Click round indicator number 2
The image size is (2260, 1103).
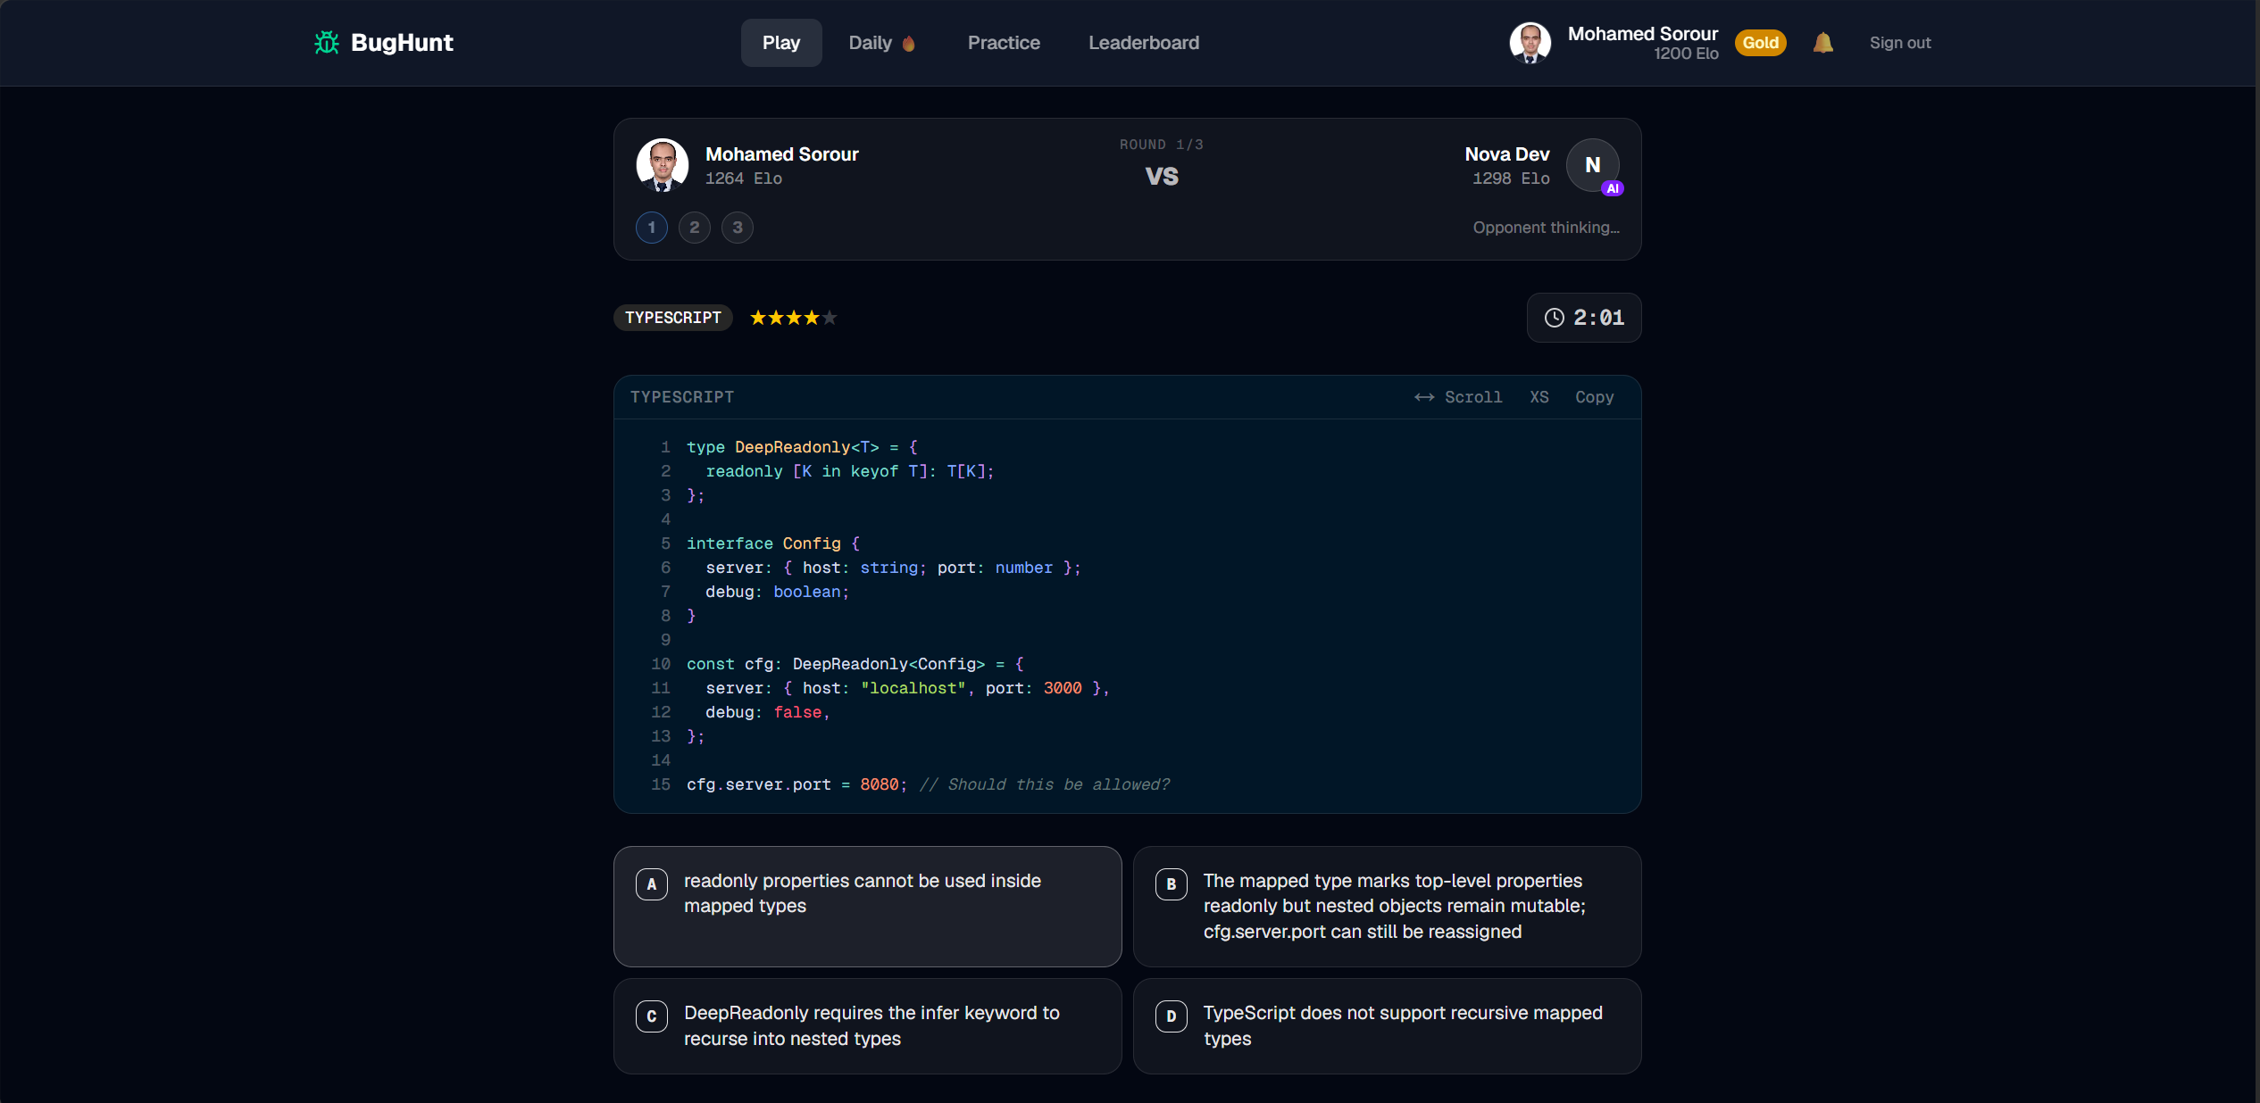(694, 228)
